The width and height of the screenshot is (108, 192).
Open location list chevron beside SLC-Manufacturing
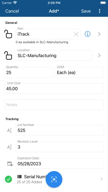click(99, 55)
